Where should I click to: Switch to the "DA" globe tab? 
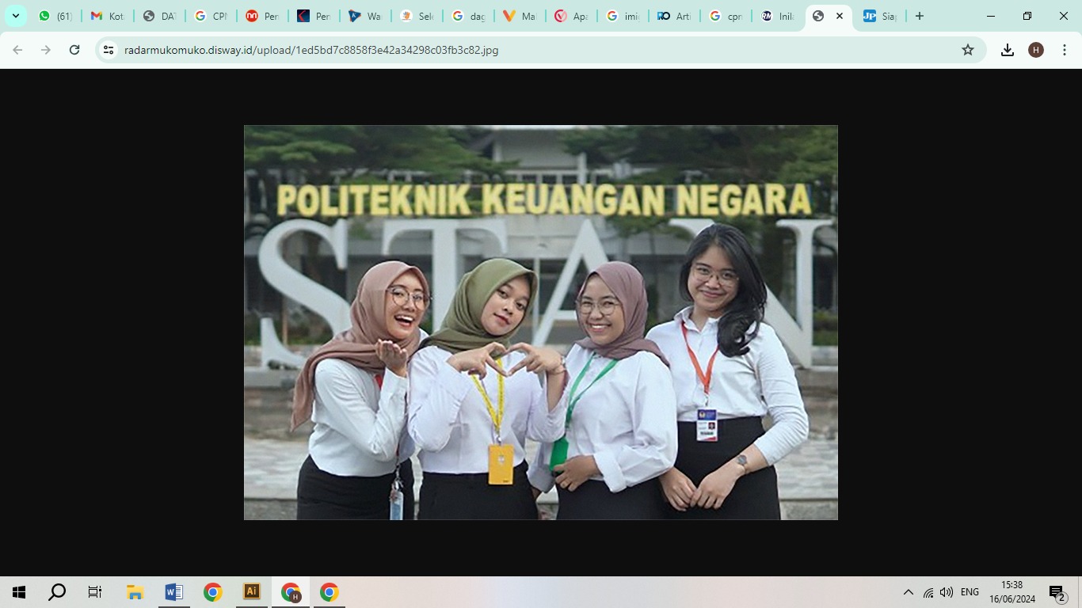point(158,16)
